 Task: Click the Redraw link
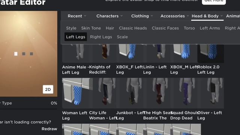click(49, 129)
